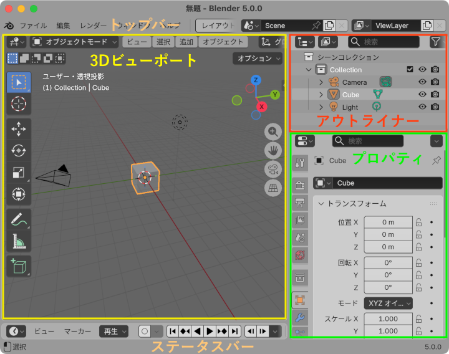Open the オブジェクトモード mode dropdown
The image size is (449, 354).
coord(74,42)
